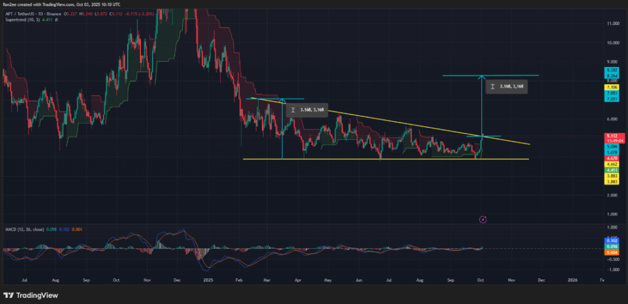Click the purple lightning bolt event icon
The height and width of the screenshot is (304, 628).
tap(483, 219)
